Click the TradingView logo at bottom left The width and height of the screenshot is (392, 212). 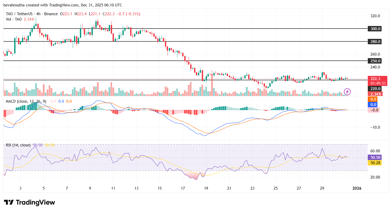tap(28, 202)
